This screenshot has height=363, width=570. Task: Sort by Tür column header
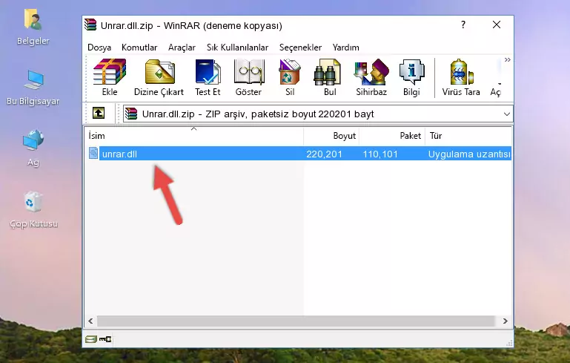tap(468, 135)
